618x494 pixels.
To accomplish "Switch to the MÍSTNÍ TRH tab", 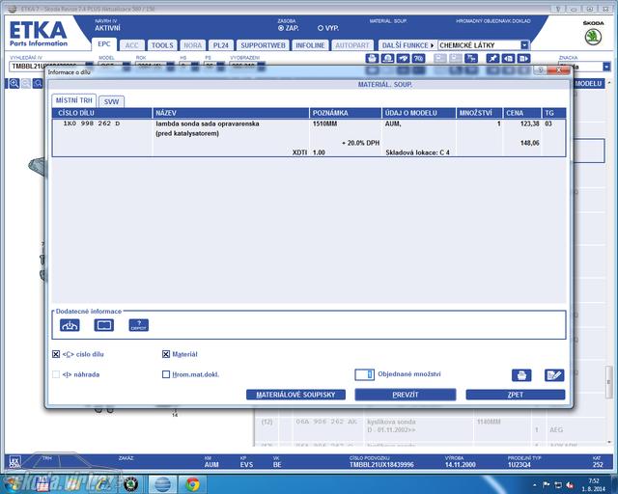I will [74, 100].
